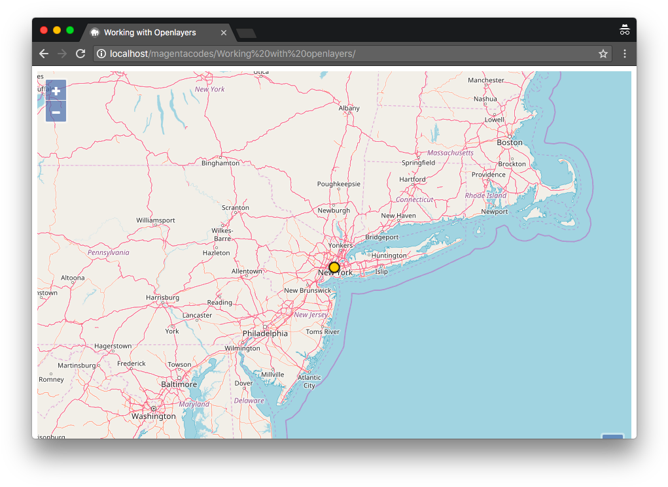
Task: Click the Rhode Island state label
Action: [485, 195]
